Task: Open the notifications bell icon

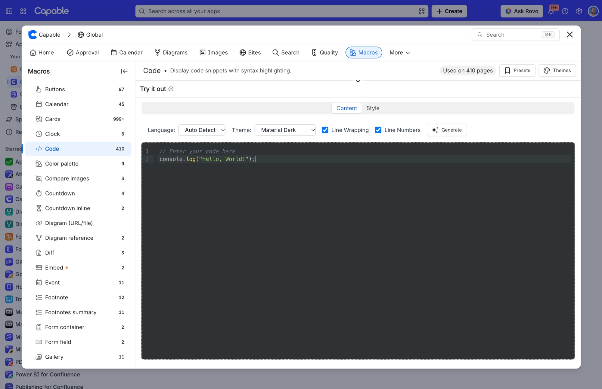Action: pos(551,11)
